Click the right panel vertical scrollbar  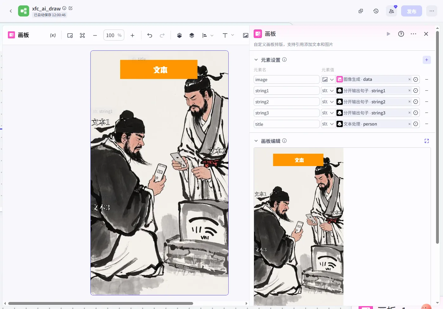point(437,137)
